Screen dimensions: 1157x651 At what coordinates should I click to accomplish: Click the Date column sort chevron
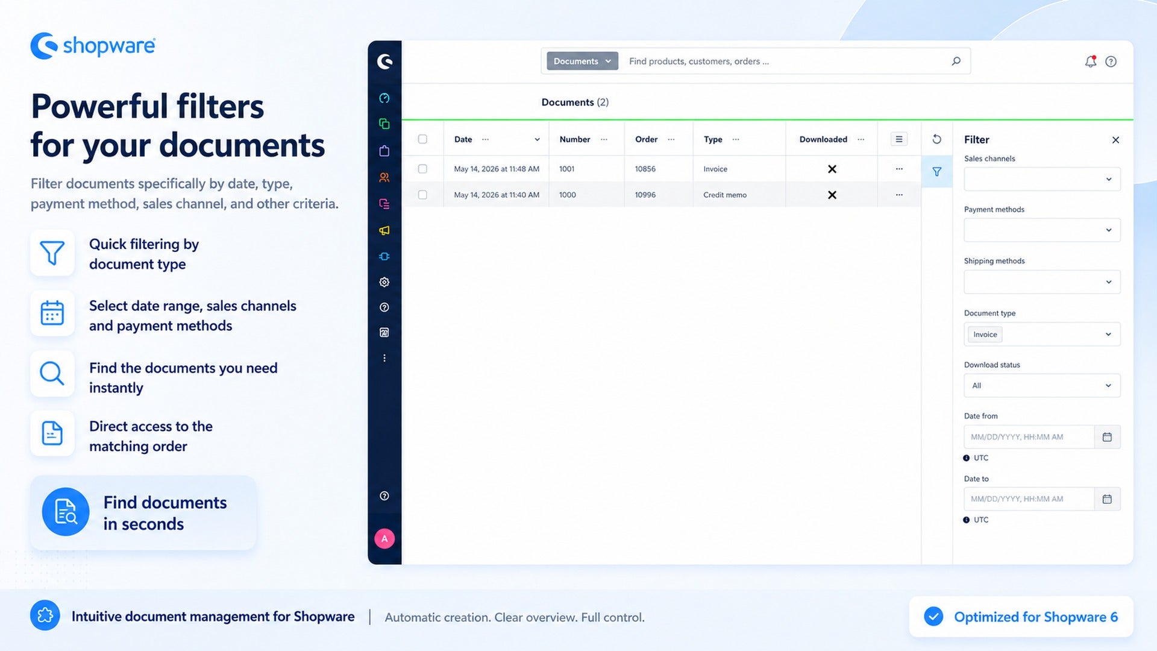[537, 139]
